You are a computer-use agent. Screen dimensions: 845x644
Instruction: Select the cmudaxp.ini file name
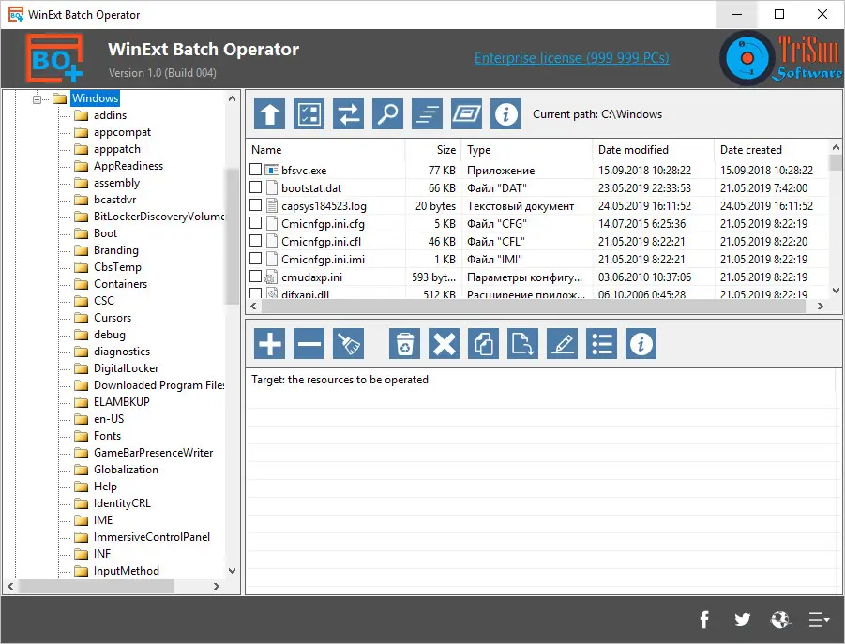coord(311,277)
